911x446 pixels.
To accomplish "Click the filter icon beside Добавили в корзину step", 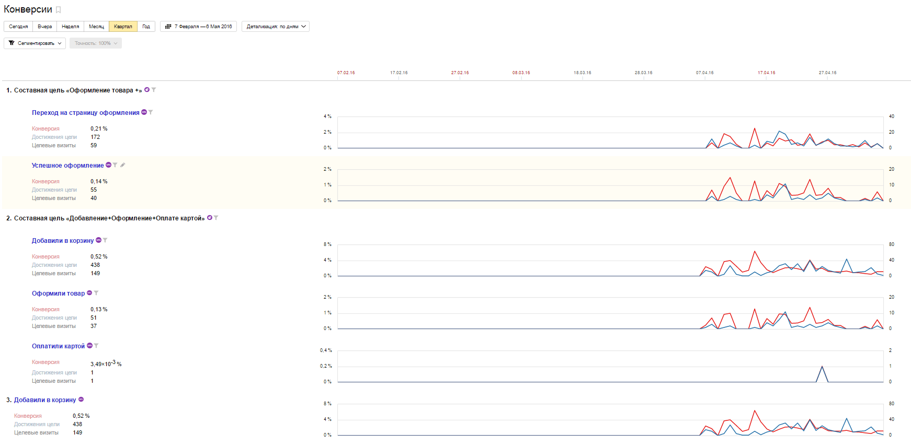I will (x=105, y=240).
